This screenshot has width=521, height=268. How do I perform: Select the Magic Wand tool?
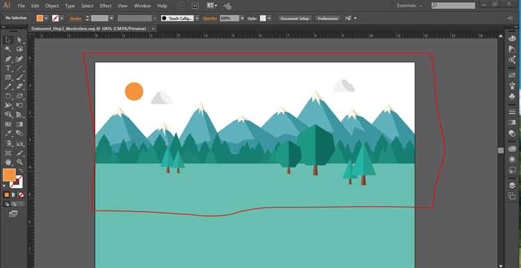(x=8, y=49)
